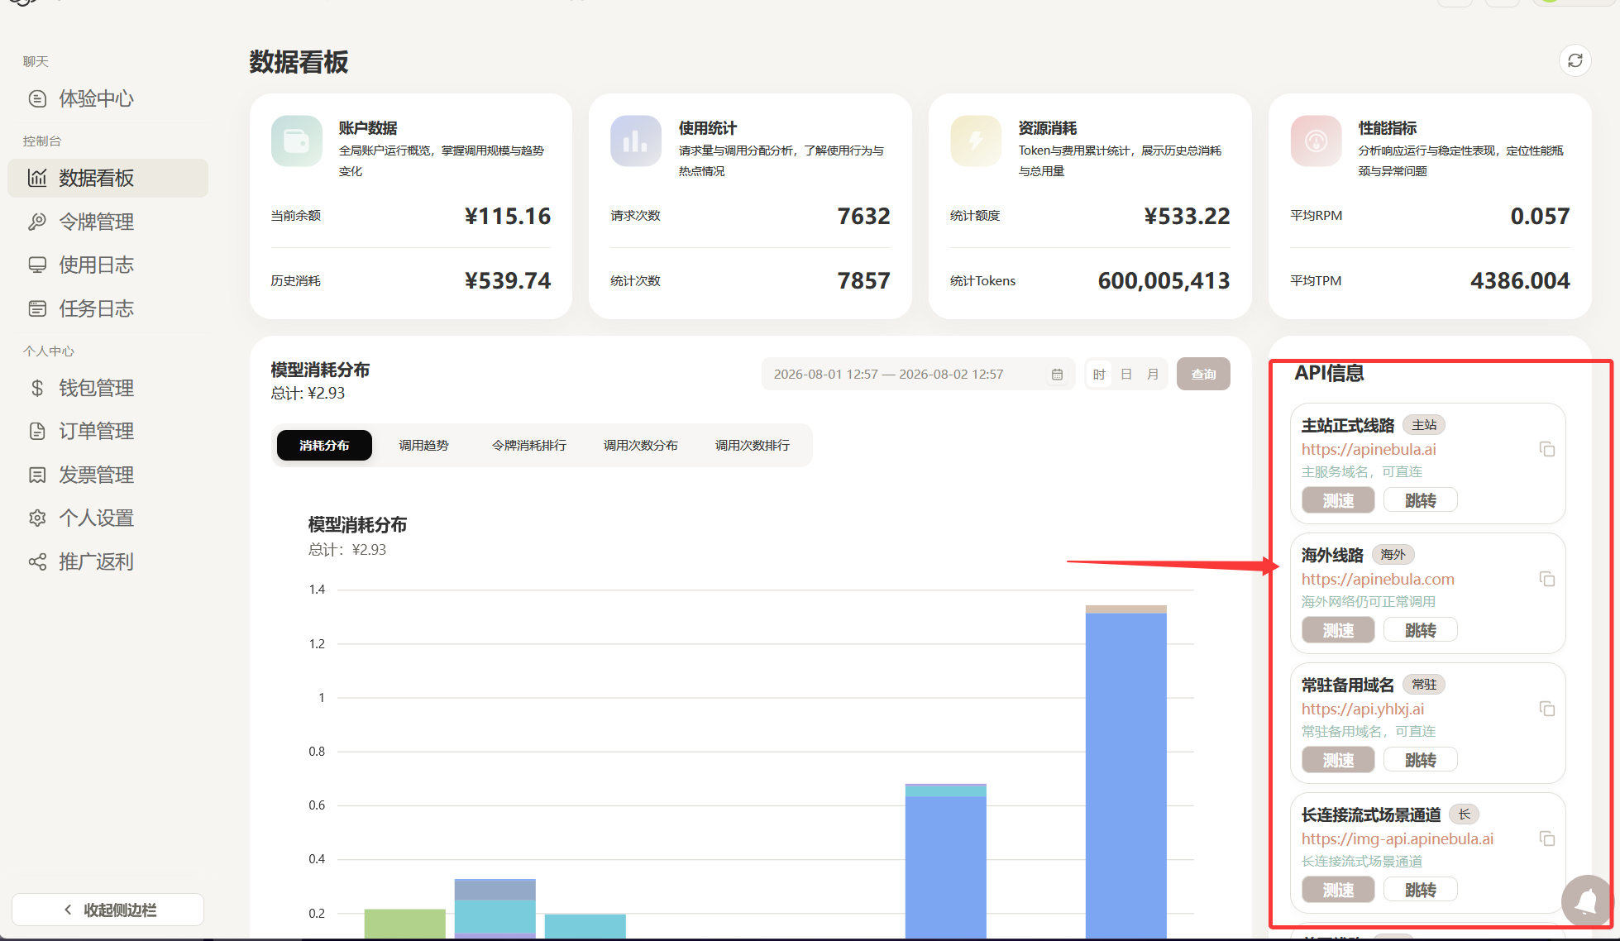
Task: Switch to 调用次数排行 tab
Action: pos(753,445)
